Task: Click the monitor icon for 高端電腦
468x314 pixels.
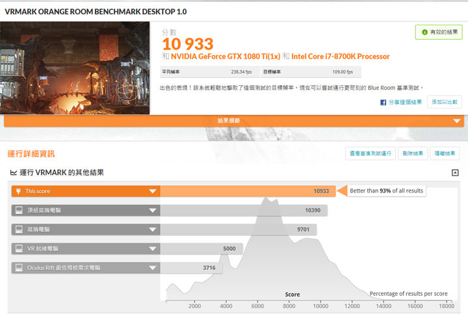Action: pos(18,229)
